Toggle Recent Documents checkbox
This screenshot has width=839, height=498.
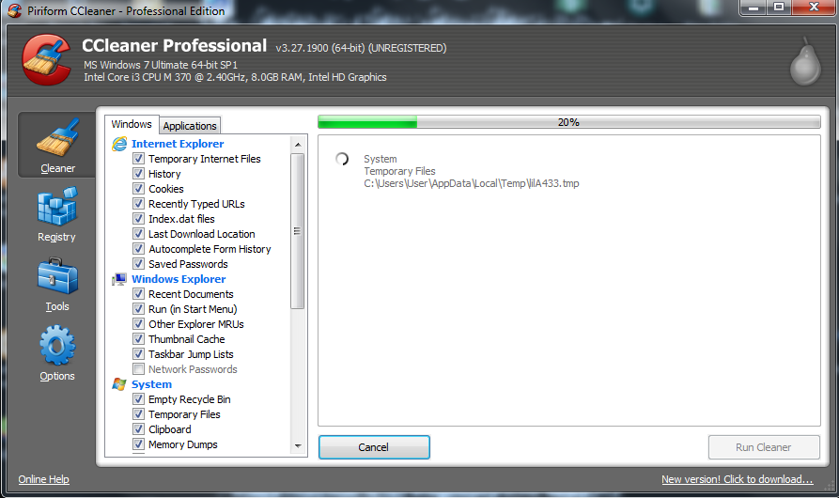point(139,294)
